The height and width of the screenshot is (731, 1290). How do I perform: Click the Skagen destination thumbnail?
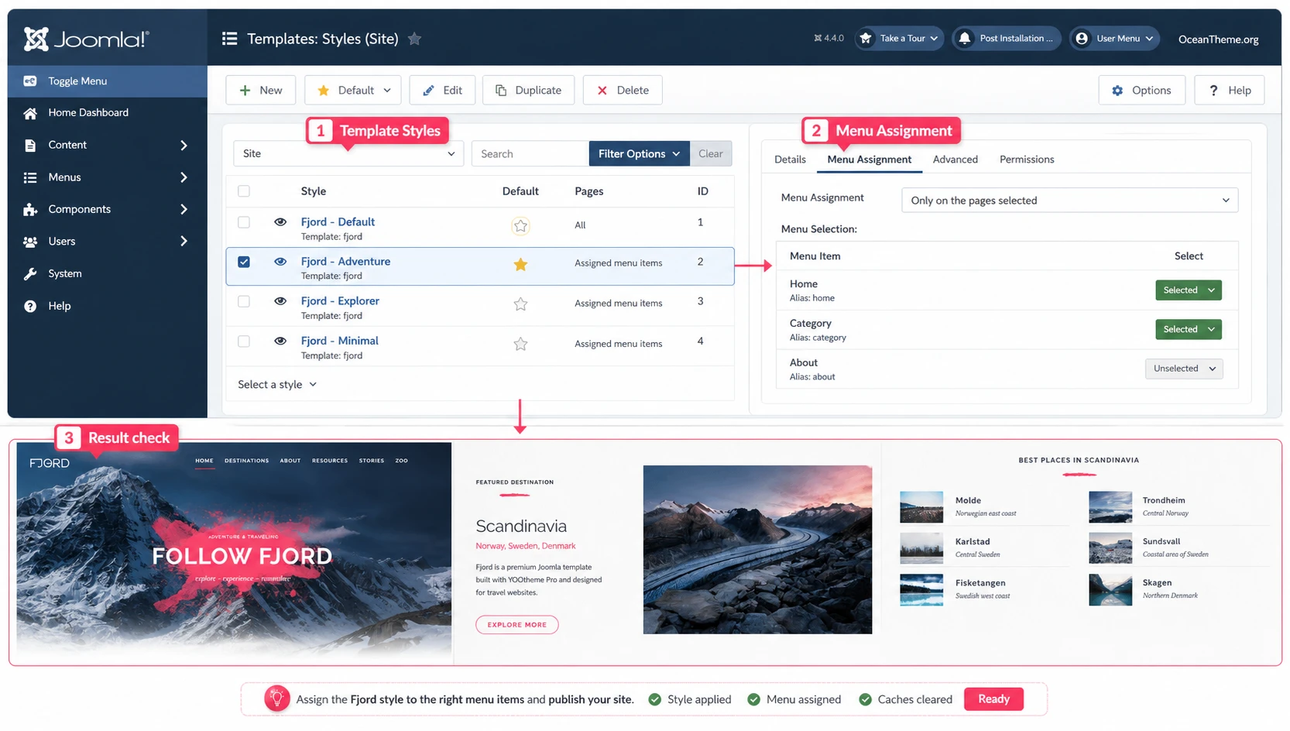click(x=1110, y=590)
